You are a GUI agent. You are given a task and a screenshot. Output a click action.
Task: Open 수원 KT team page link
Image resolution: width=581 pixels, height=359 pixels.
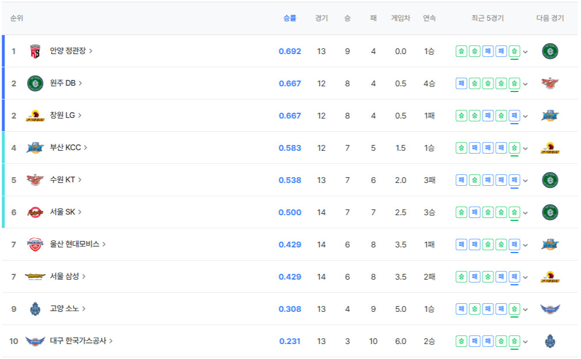pyautogui.click(x=66, y=179)
